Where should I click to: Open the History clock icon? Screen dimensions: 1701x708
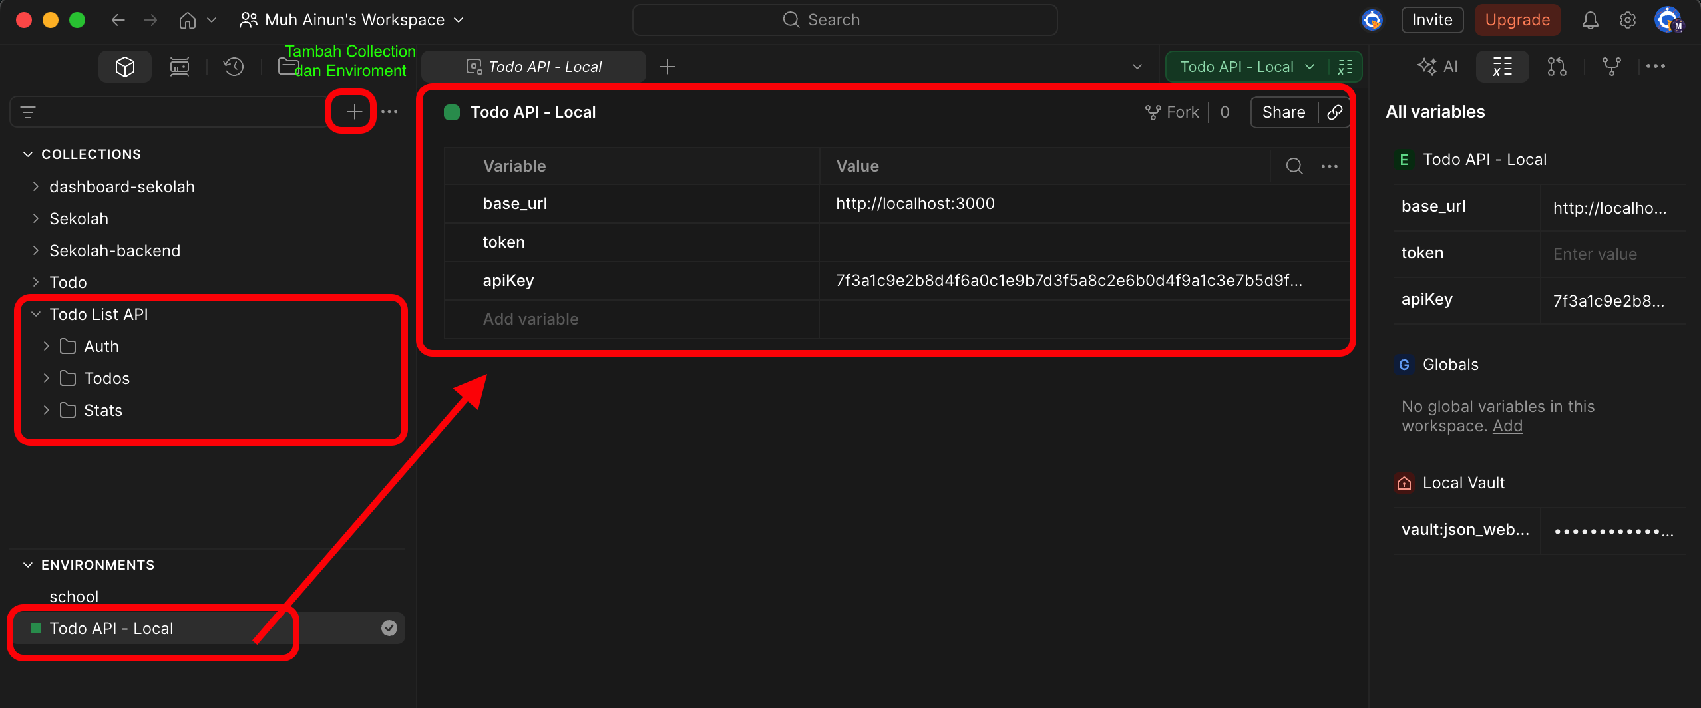click(x=234, y=67)
